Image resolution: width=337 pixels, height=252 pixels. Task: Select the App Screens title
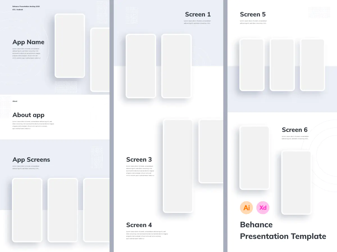[x=31, y=160]
